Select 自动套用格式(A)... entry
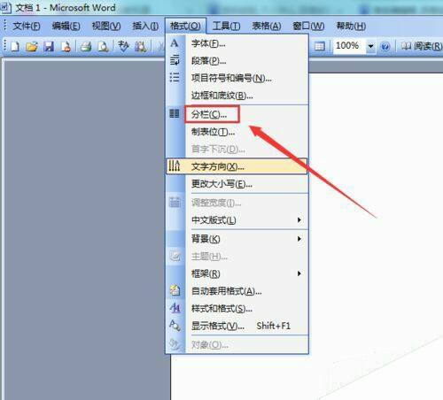 tap(237, 291)
